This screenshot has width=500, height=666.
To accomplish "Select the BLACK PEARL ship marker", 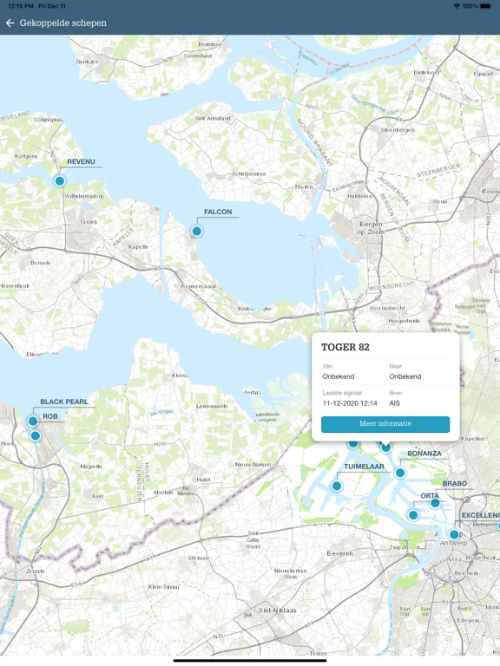I will click(33, 421).
